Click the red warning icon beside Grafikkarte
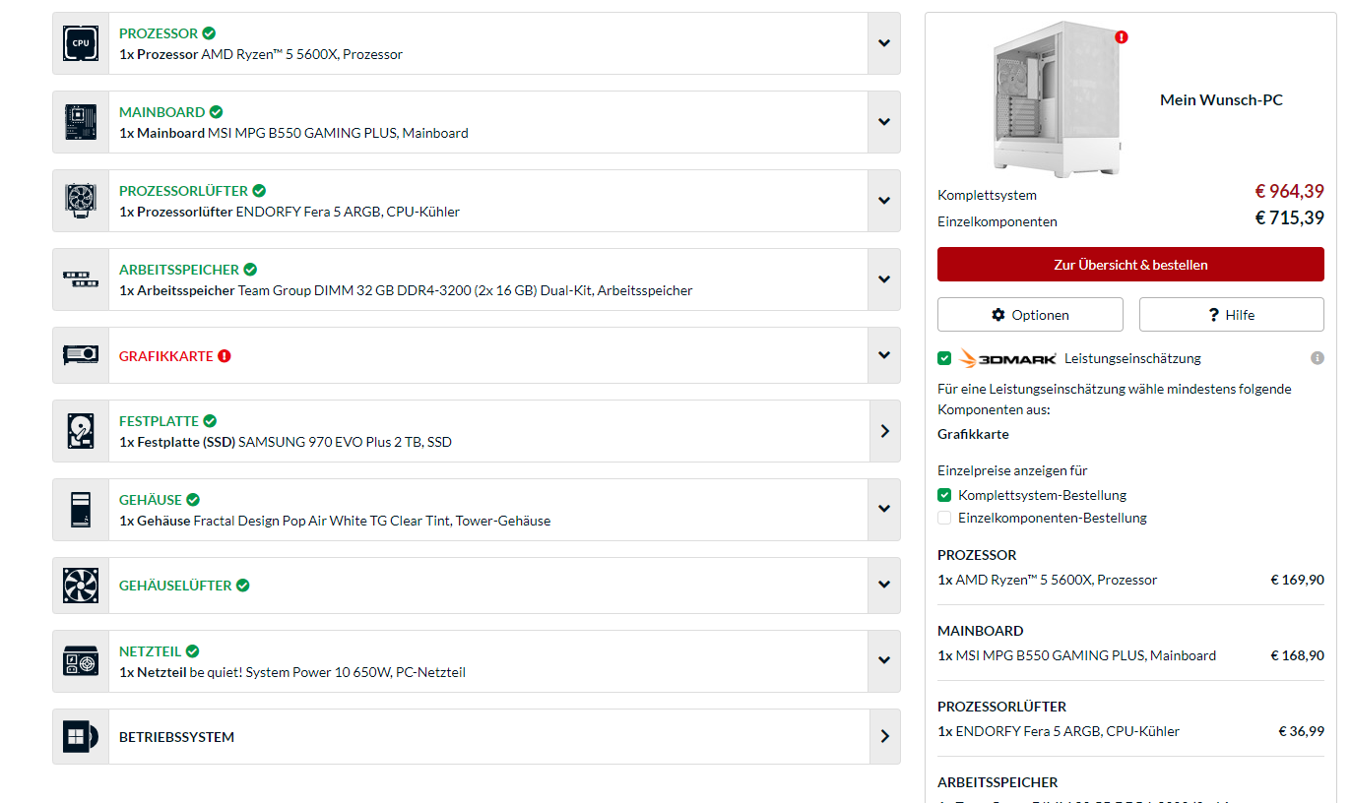 pyautogui.click(x=224, y=356)
